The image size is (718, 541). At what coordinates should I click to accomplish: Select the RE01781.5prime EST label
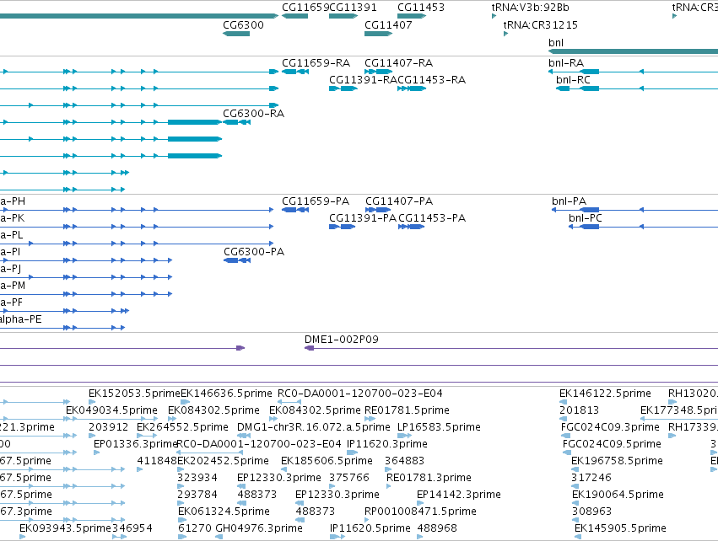[407, 410]
